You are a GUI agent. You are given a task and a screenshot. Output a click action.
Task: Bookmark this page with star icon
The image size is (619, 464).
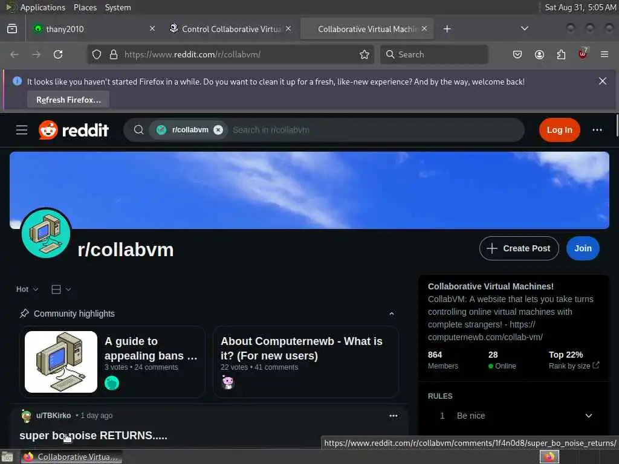coord(365,54)
